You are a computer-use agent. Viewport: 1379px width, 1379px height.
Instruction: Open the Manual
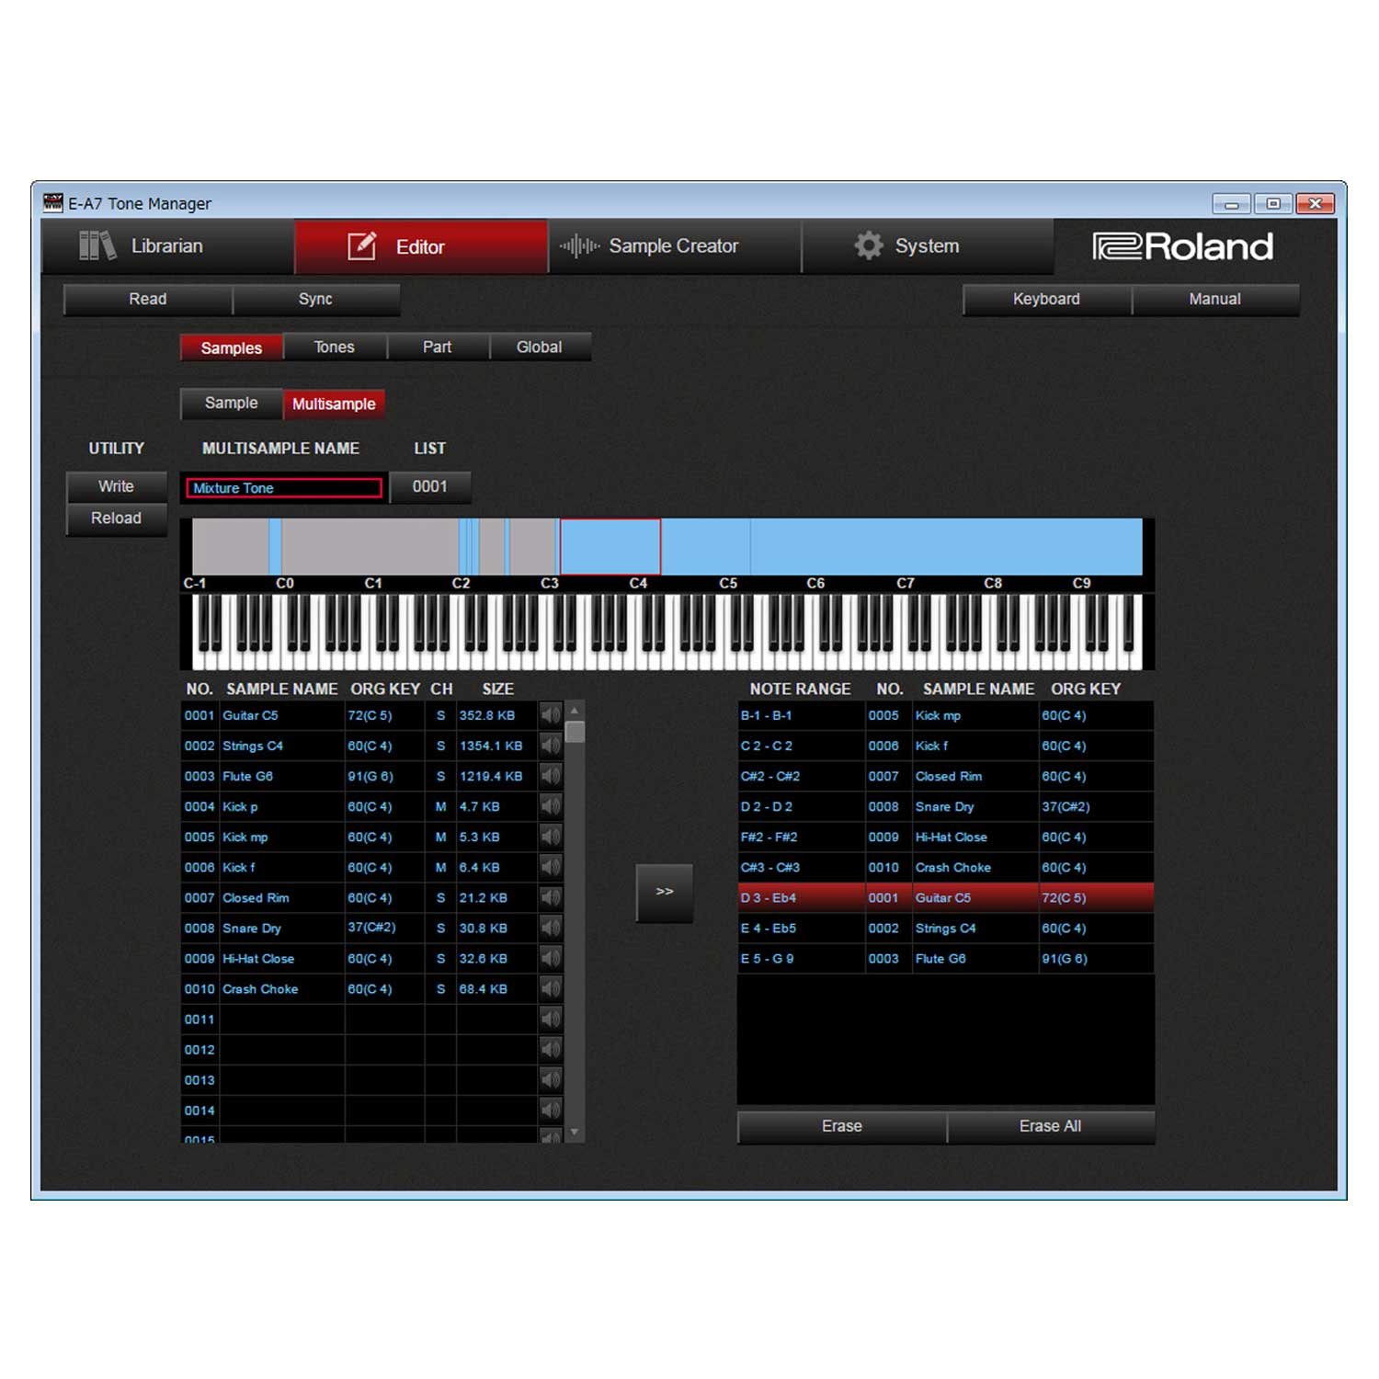coord(1215,300)
